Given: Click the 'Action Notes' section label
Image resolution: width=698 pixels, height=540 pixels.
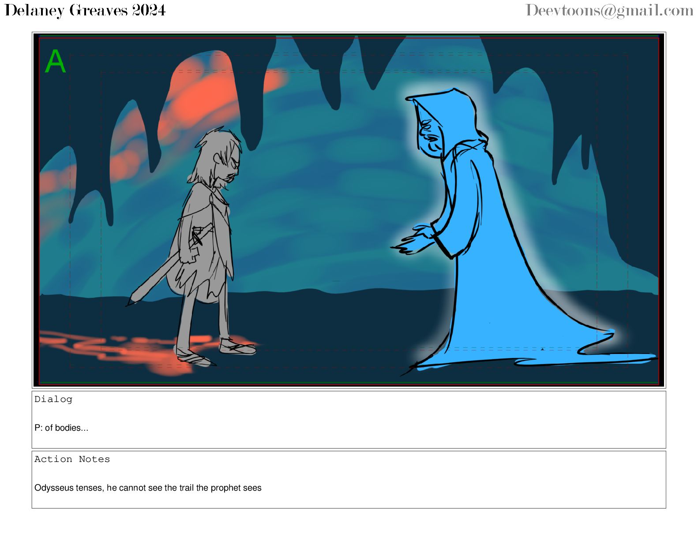Looking at the screenshot, I should click(72, 459).
